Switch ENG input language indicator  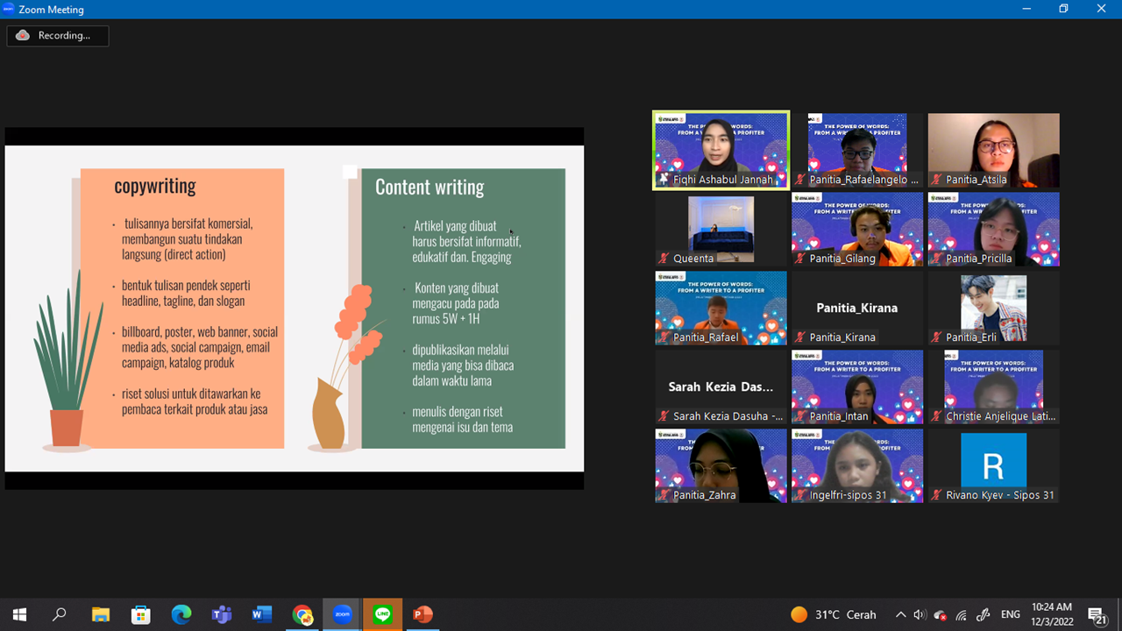1011,614
